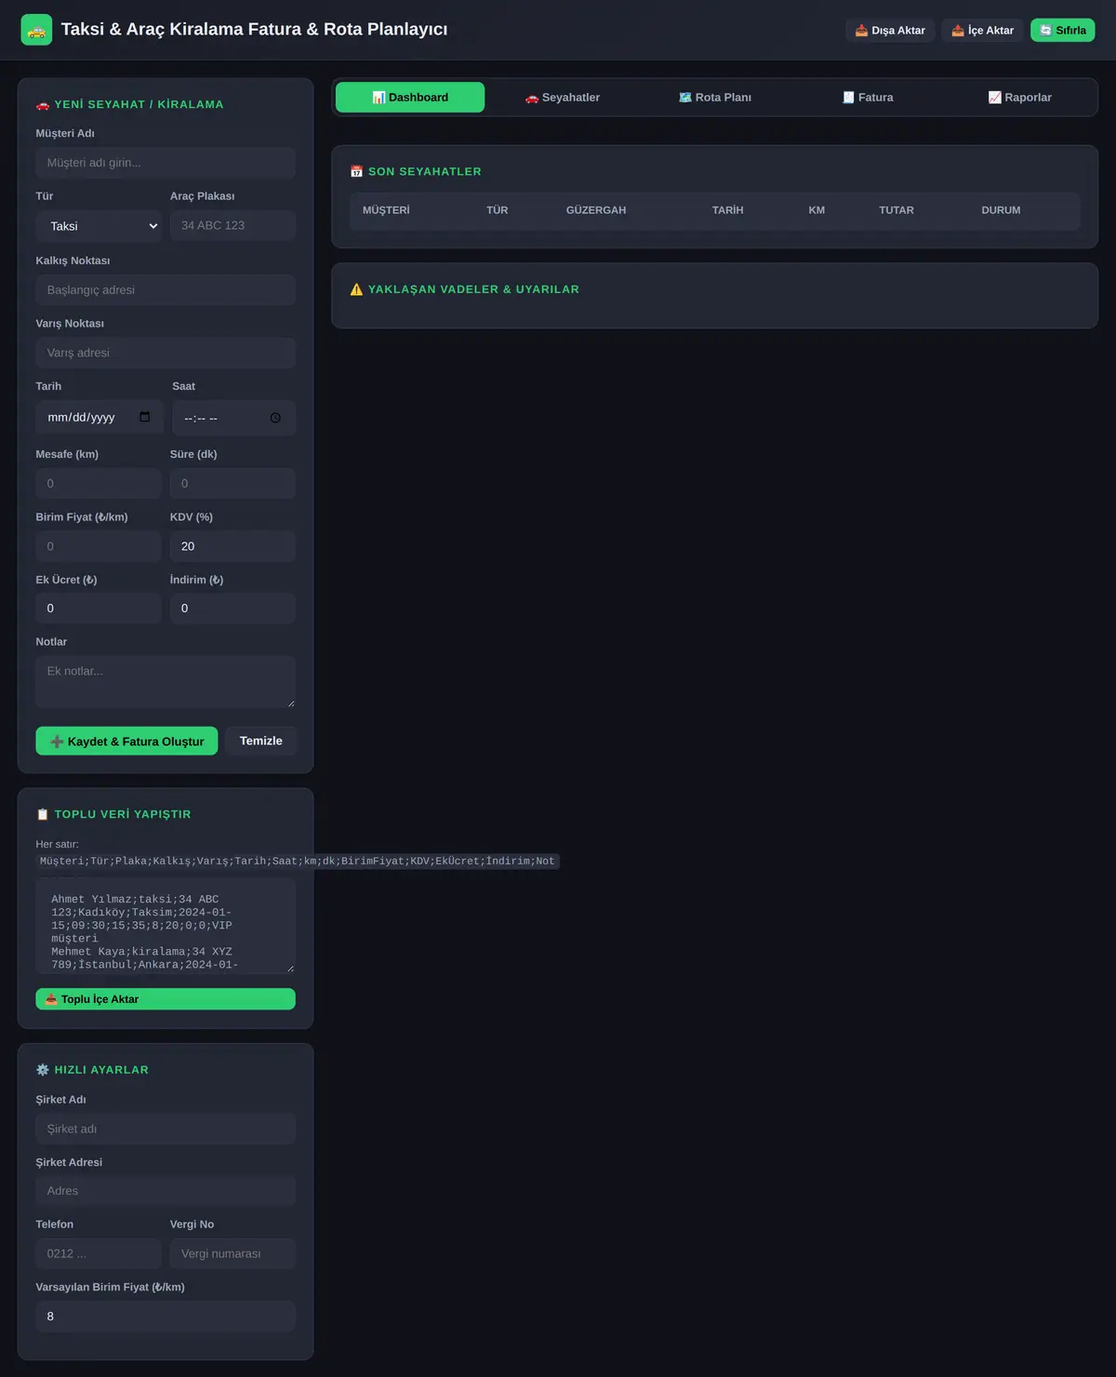Viewport: 1116px width, 1377px height.
Task: Click the warning icon beside Yaklaşan Vadeler
Action: tap(356, 289)
